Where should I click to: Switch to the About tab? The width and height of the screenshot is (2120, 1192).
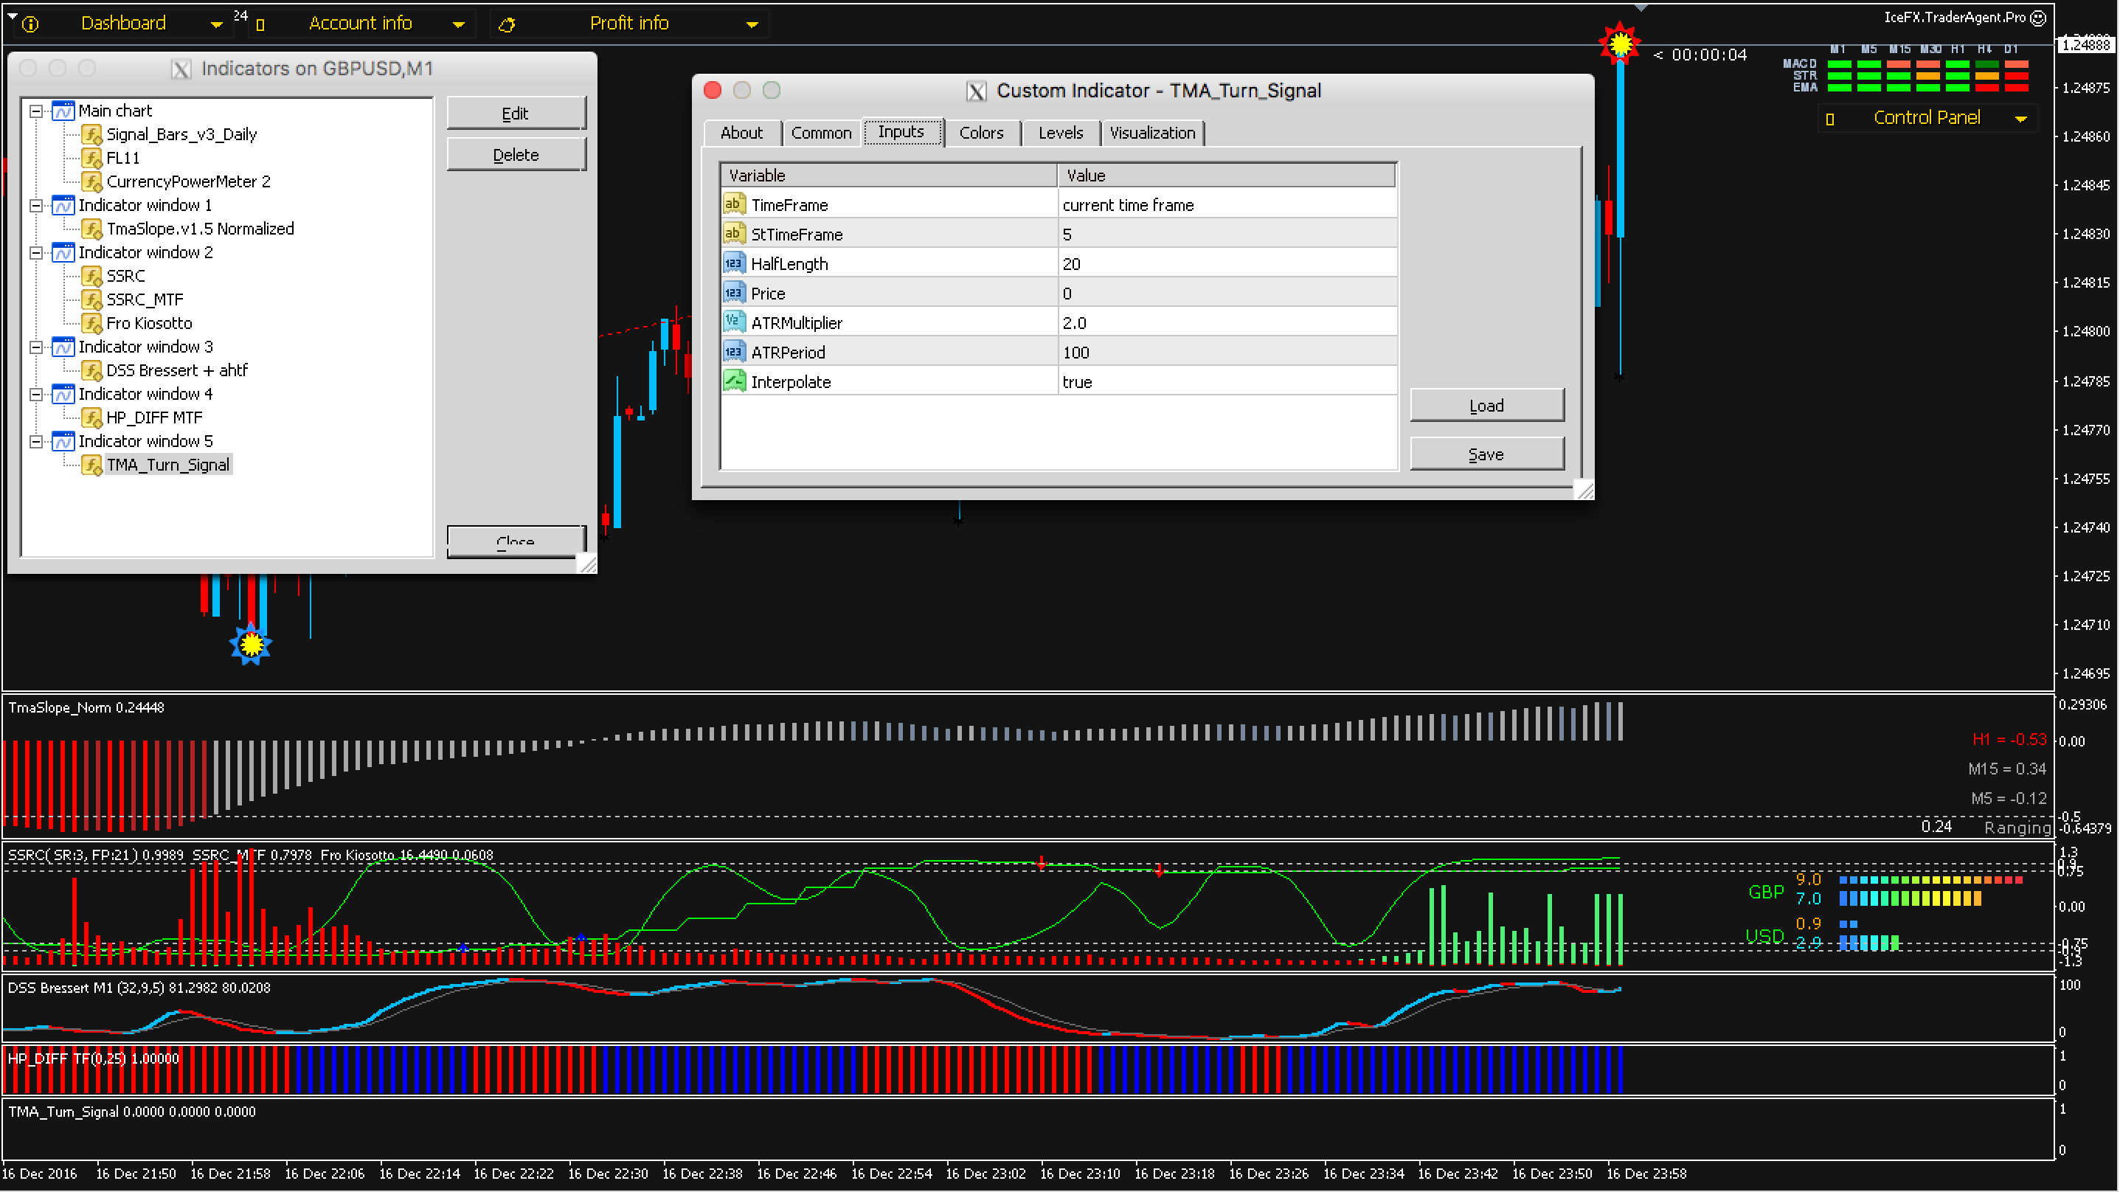coord(741,133)
